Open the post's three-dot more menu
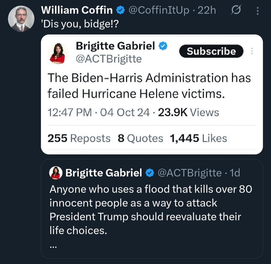This screenshot has height=264, width=271. [257, 11]
